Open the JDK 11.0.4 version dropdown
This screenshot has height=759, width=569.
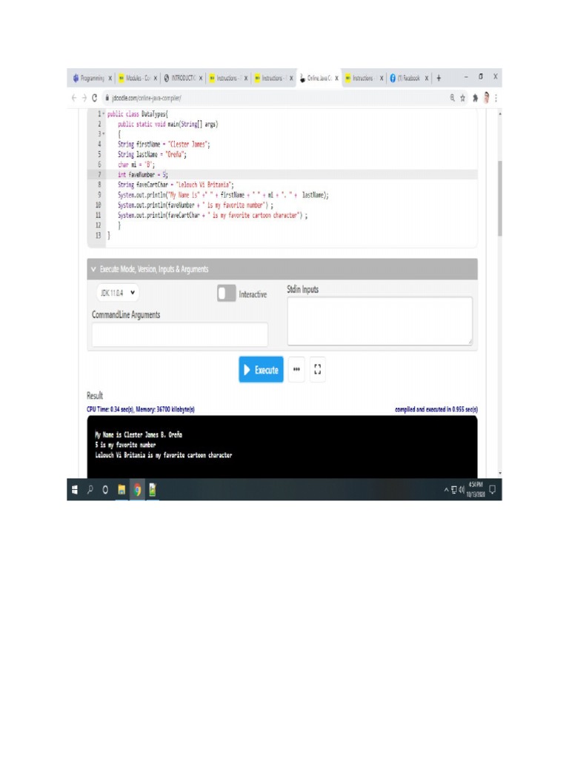click(118, 293)
